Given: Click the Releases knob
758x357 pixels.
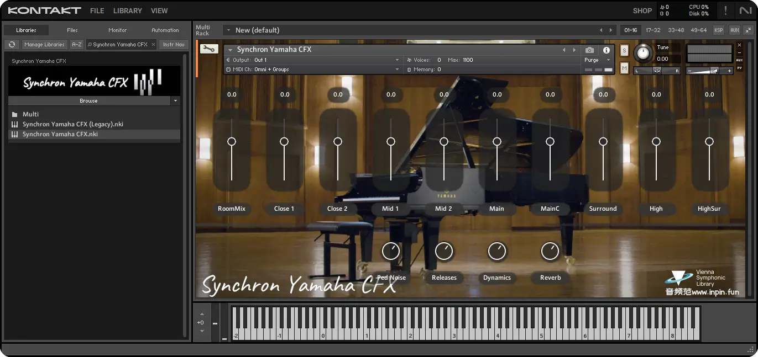Looking at the screenshot, I should coord(444,251).
